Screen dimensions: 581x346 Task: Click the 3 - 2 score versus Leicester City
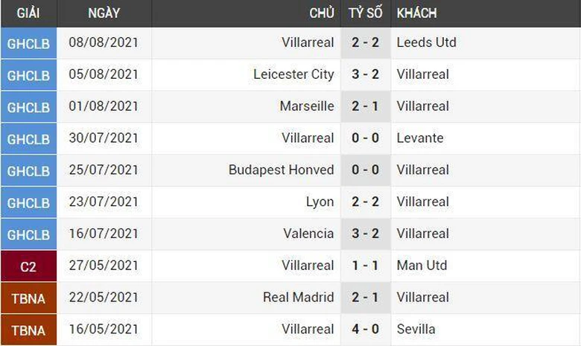[x=365, y=74]
